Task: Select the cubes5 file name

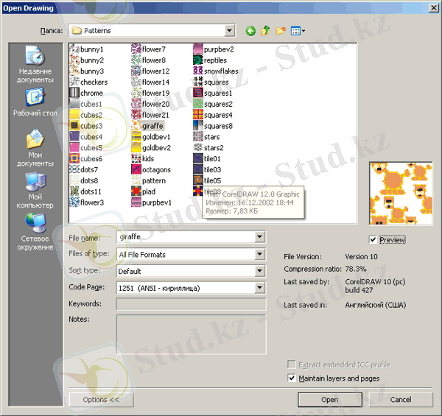Action: click(91, 147)
